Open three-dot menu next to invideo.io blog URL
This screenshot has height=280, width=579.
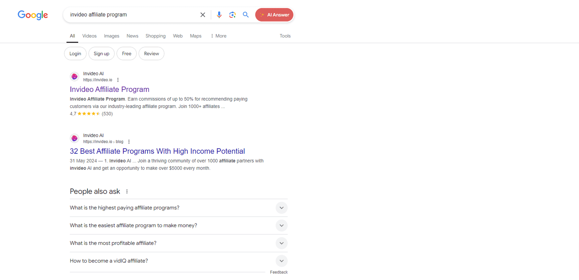(x=129, y=142)
